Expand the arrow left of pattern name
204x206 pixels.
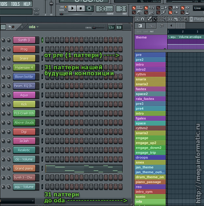tap(22, 27)
